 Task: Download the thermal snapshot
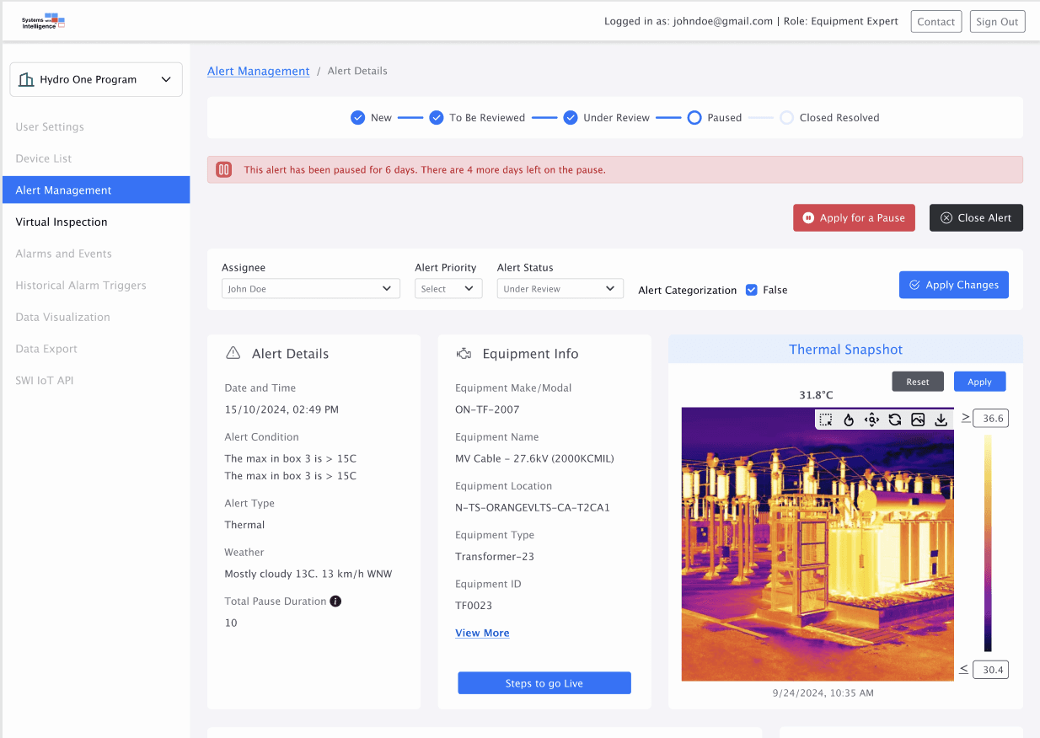941,420
